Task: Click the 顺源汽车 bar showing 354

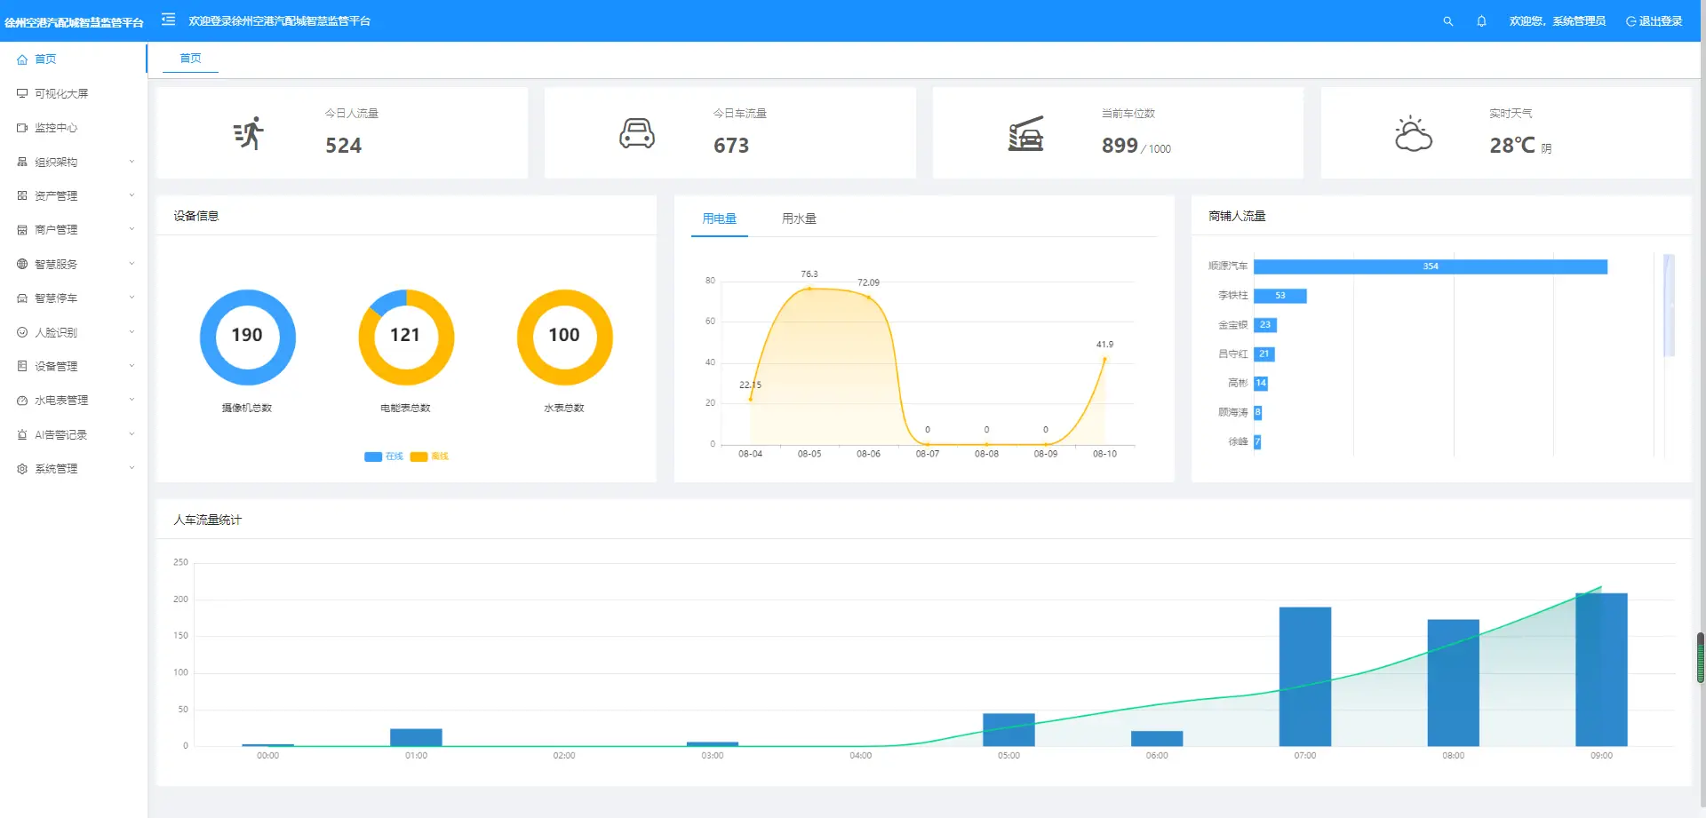Action: (1431, 266)
